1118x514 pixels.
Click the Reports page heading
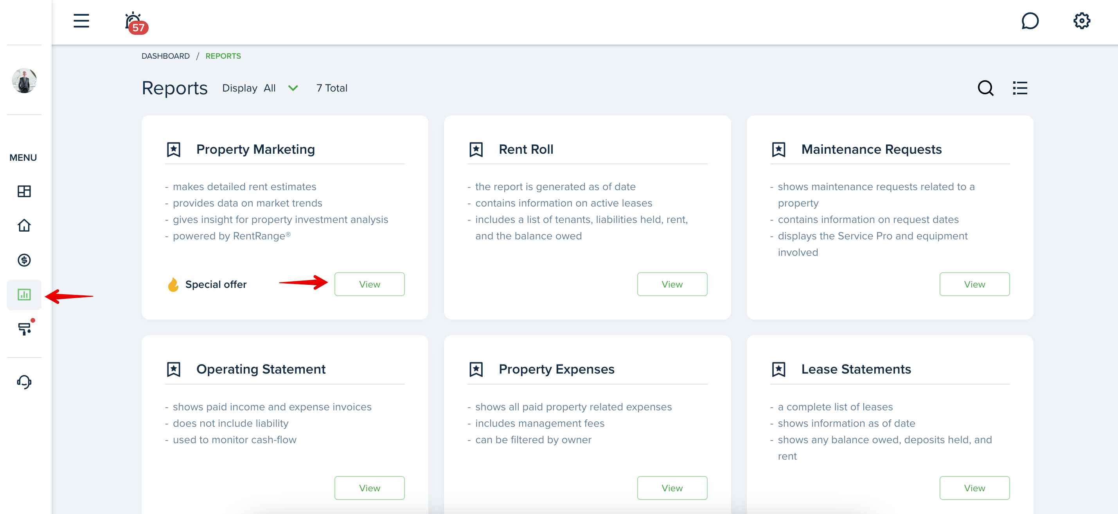(174, 88)
